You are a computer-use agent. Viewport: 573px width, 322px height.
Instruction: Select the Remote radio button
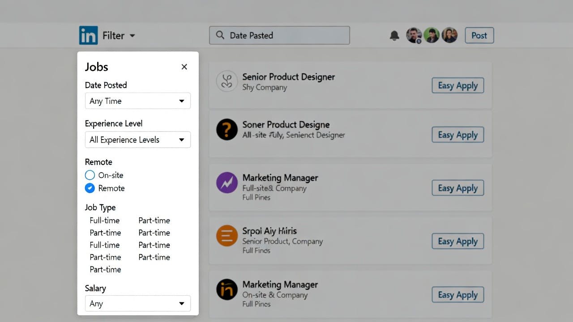[90, 188]
